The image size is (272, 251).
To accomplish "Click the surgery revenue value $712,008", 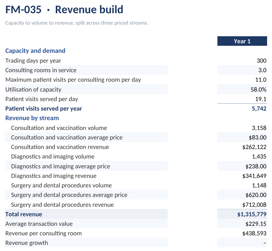I will point(254,205).
